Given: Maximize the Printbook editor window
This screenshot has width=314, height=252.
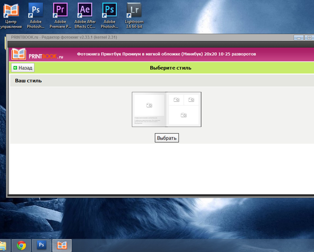Looking at the screenshot, I should [309, 38].
